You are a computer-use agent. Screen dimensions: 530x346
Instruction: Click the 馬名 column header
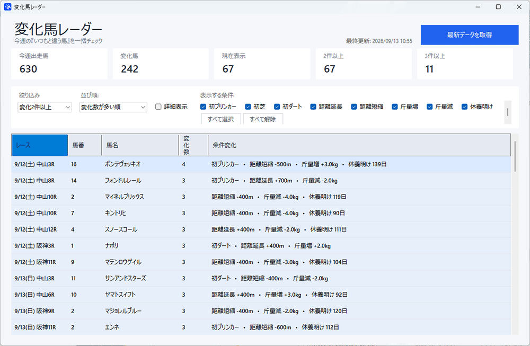pos(140,145)
